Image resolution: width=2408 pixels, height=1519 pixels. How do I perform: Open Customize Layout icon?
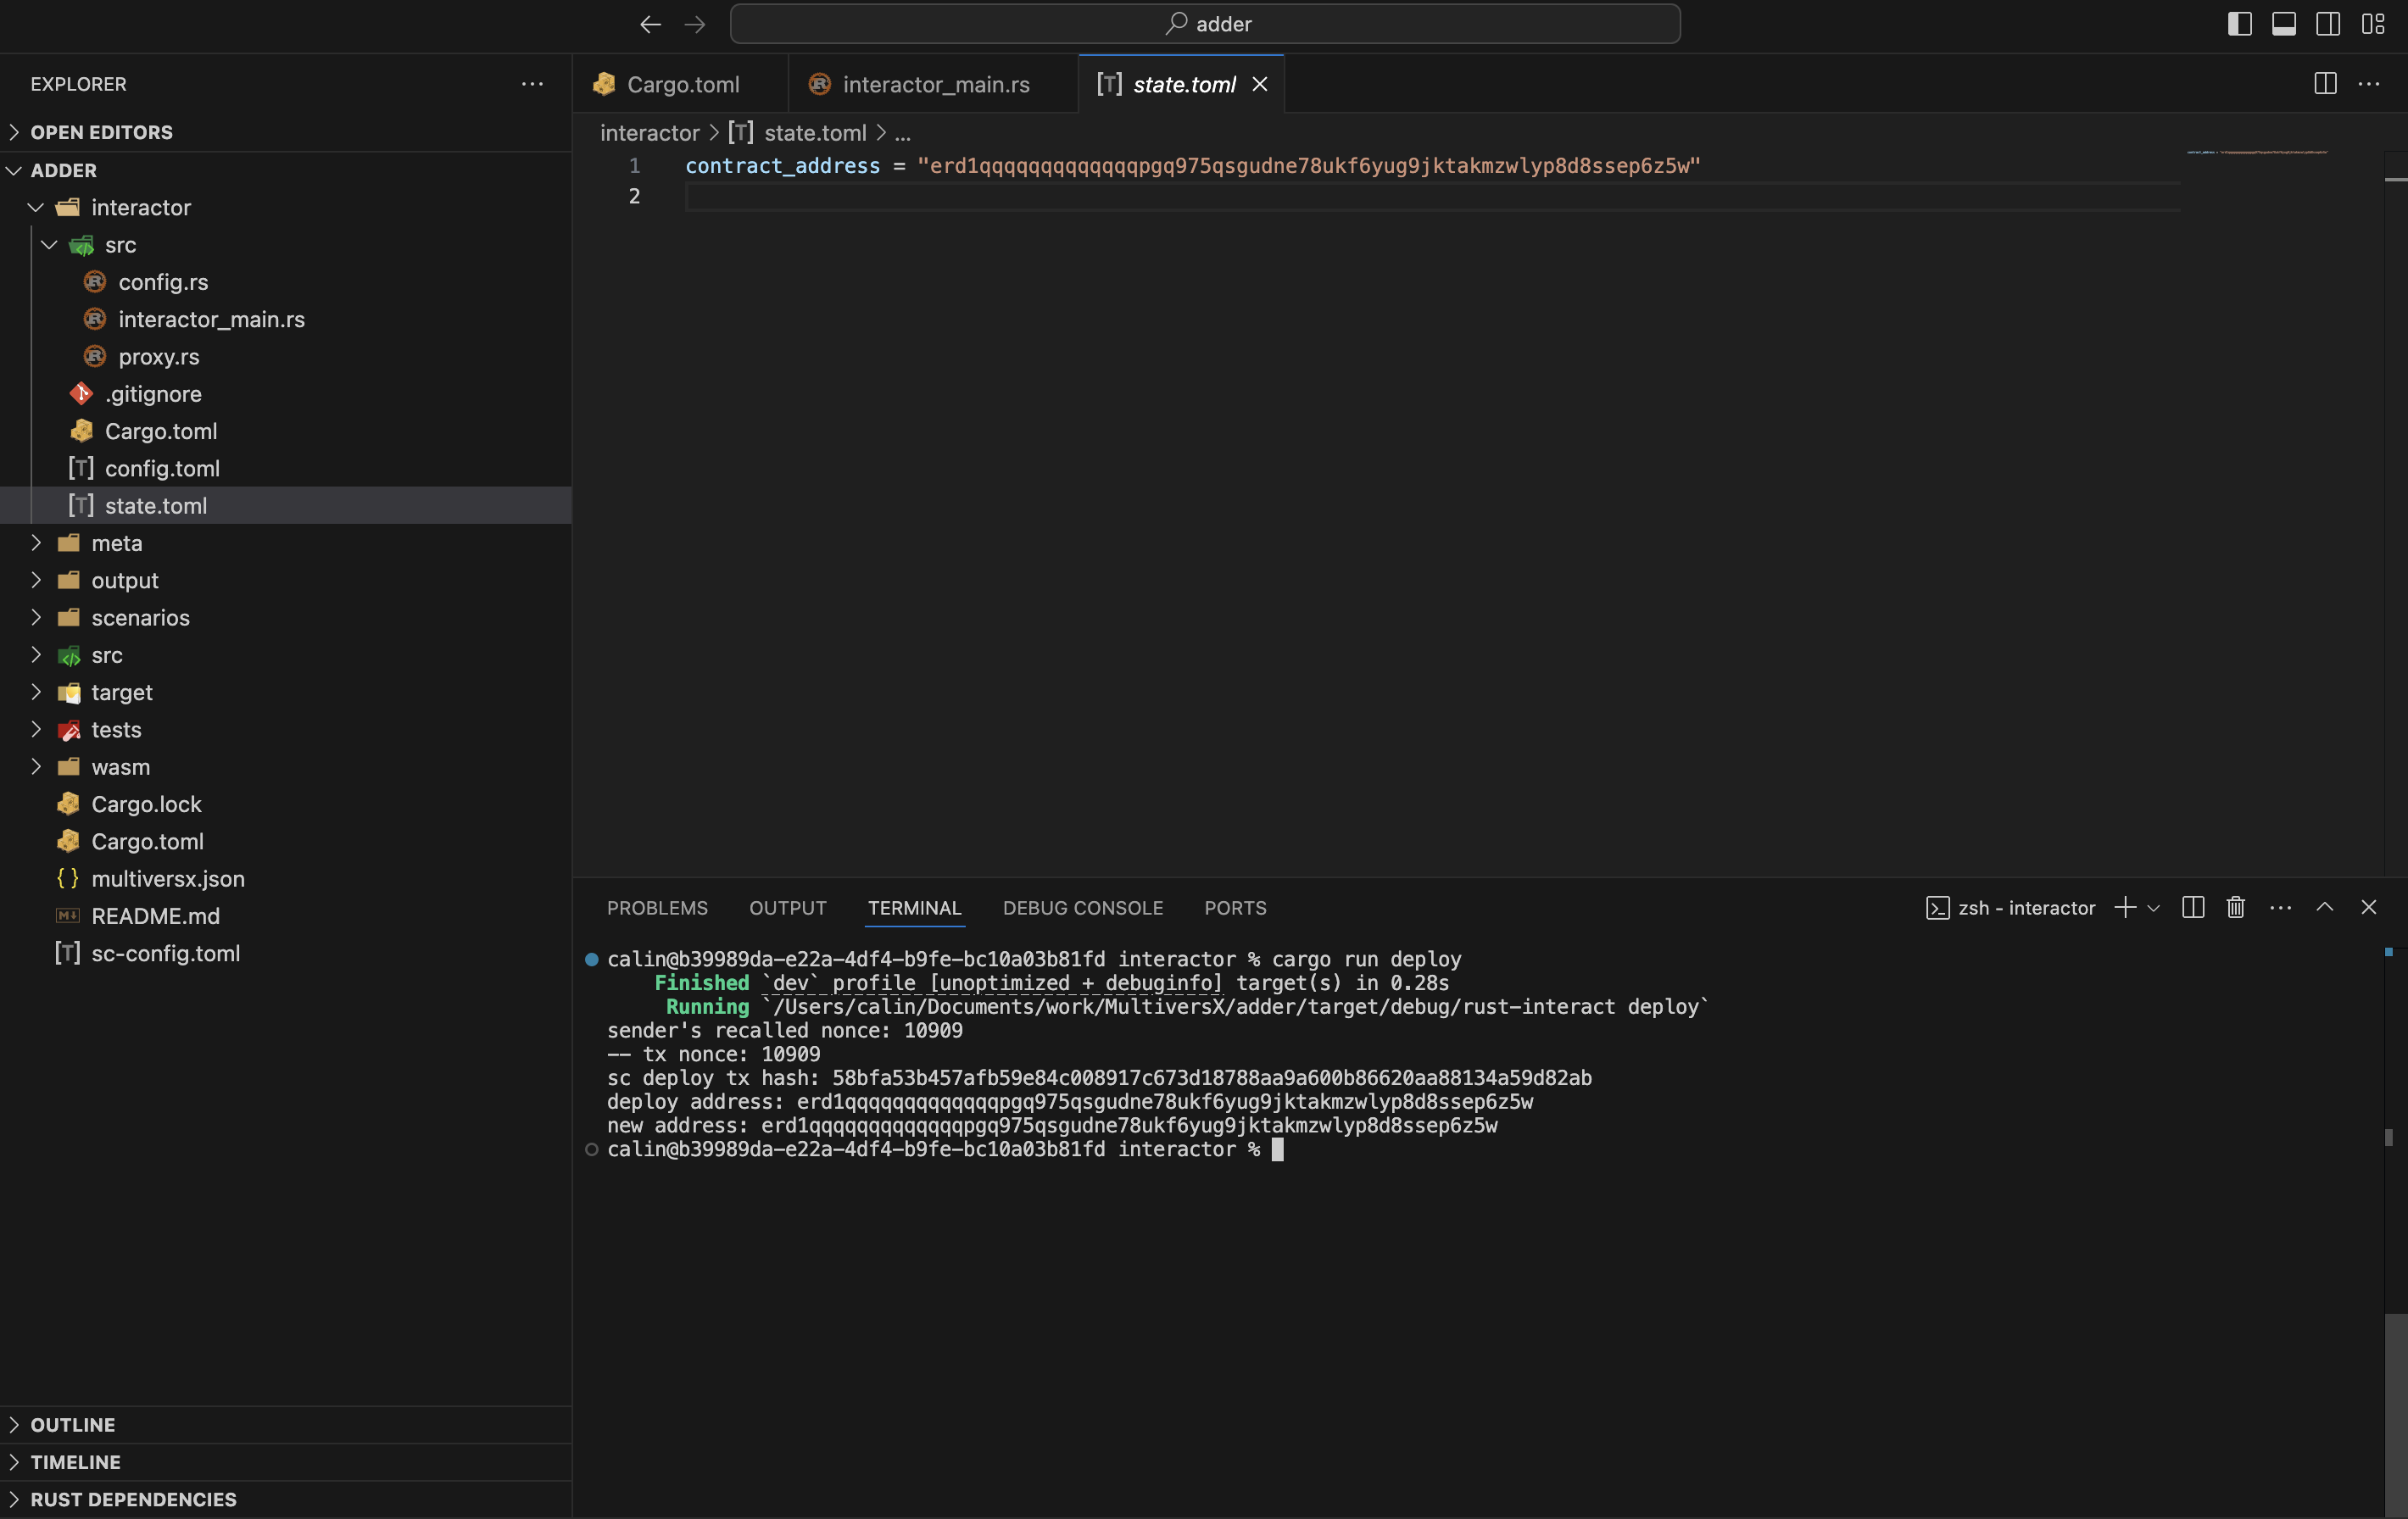(x=2373, y=24)
